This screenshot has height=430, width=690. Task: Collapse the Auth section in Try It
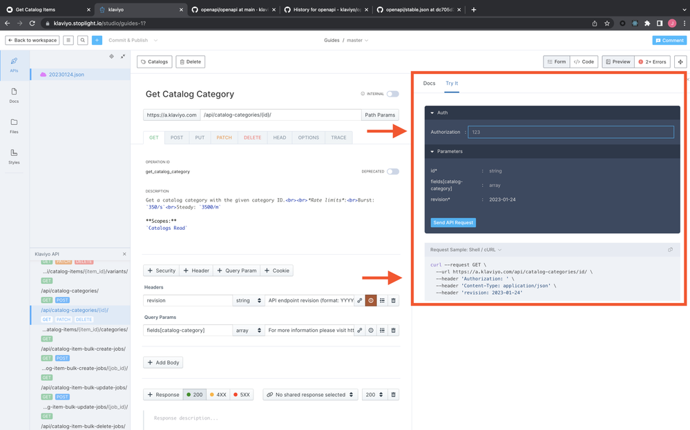433,113
